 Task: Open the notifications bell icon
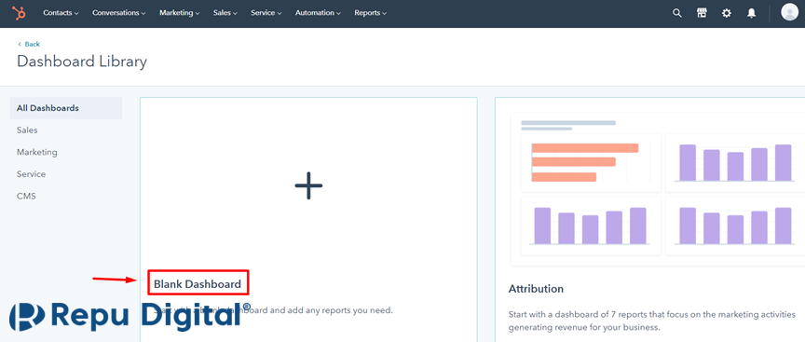(x=751, y=13)
